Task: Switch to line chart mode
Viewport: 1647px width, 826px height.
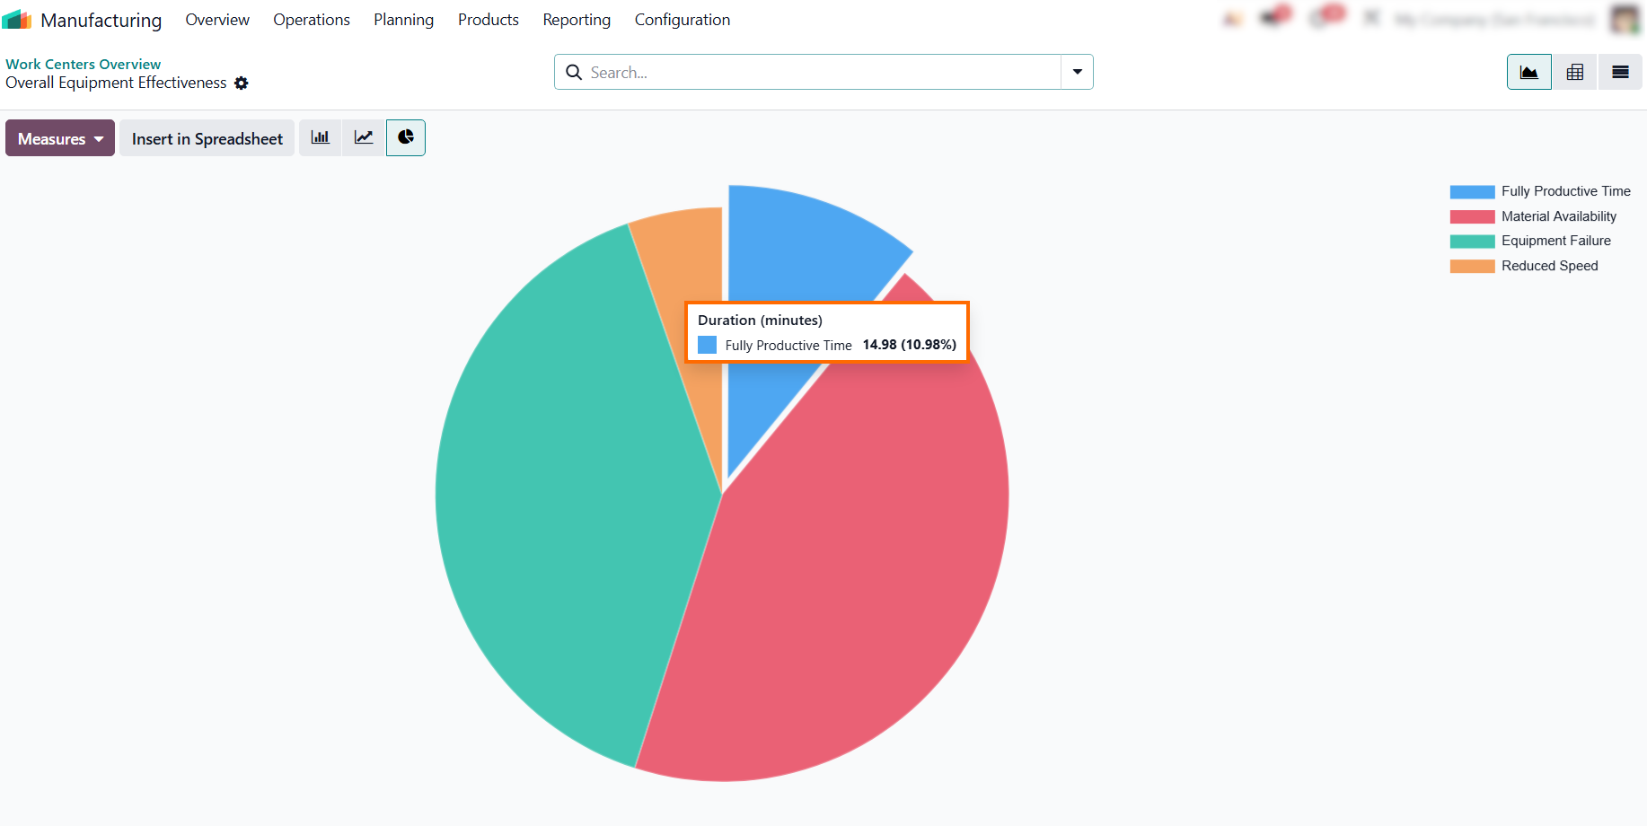Action: [x=364, y=137]
